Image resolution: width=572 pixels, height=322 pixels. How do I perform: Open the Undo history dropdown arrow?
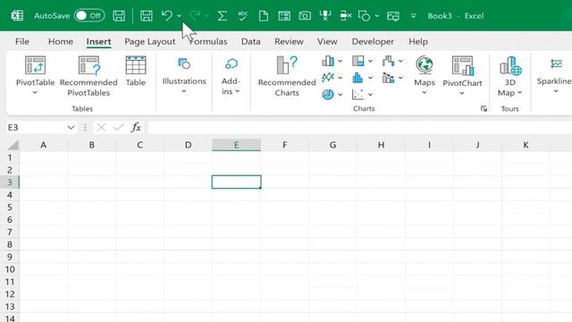(179, 16)
